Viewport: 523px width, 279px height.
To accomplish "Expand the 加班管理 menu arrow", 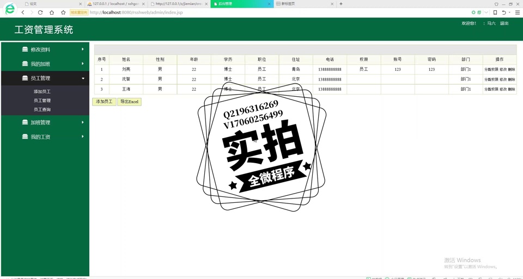I will (x=83, y=122).
